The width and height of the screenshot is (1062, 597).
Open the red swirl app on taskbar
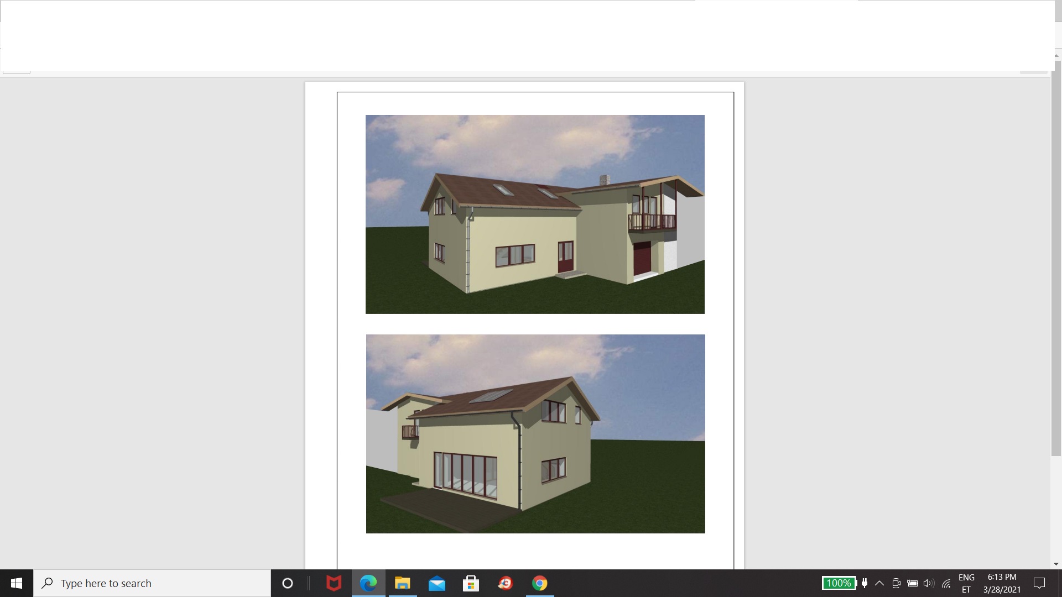505,583
